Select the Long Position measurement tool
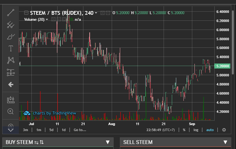 [11, 73]
